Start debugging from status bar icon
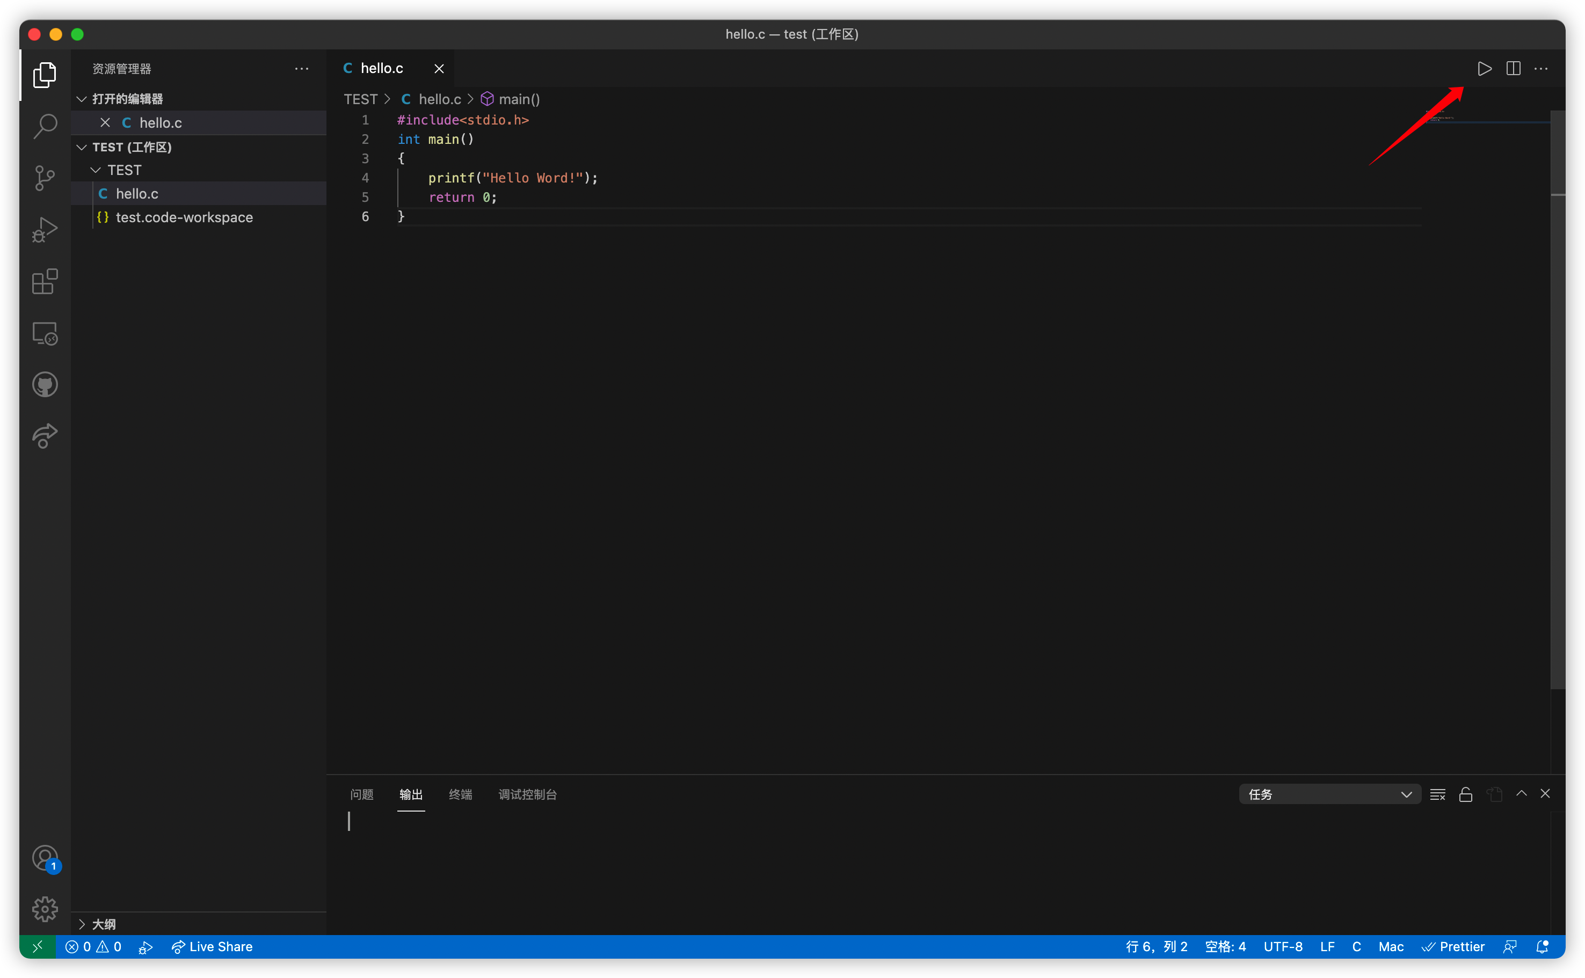Image resolution: width=1585 pixels, height=978 pixels. (x=146, y=947)
